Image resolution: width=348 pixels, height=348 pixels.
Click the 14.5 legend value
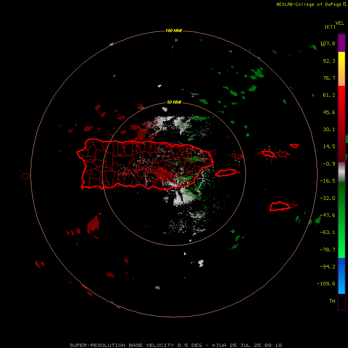329,147
